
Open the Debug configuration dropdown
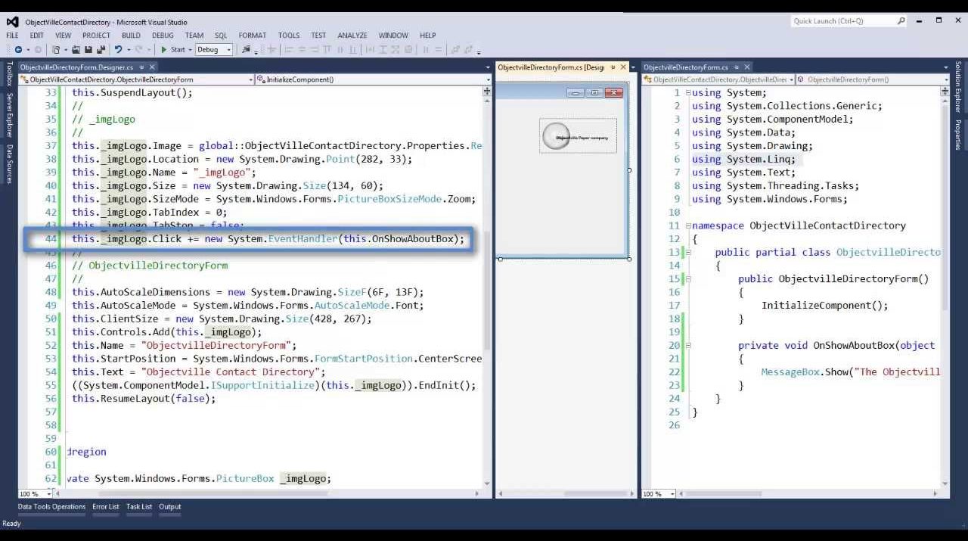click(x=228, y=50)
